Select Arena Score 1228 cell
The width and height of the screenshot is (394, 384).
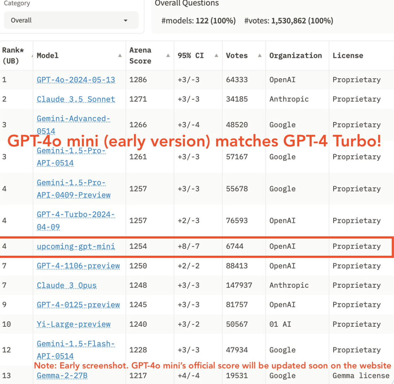click(x=138, y=350)
